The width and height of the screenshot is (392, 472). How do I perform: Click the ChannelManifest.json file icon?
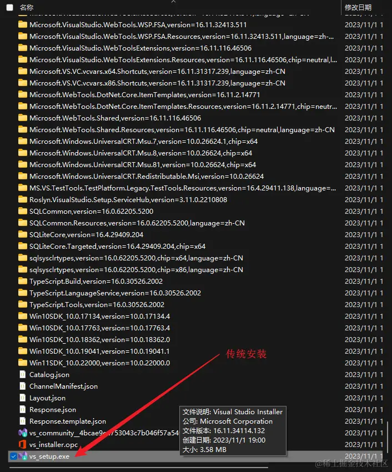click(23, 386)
